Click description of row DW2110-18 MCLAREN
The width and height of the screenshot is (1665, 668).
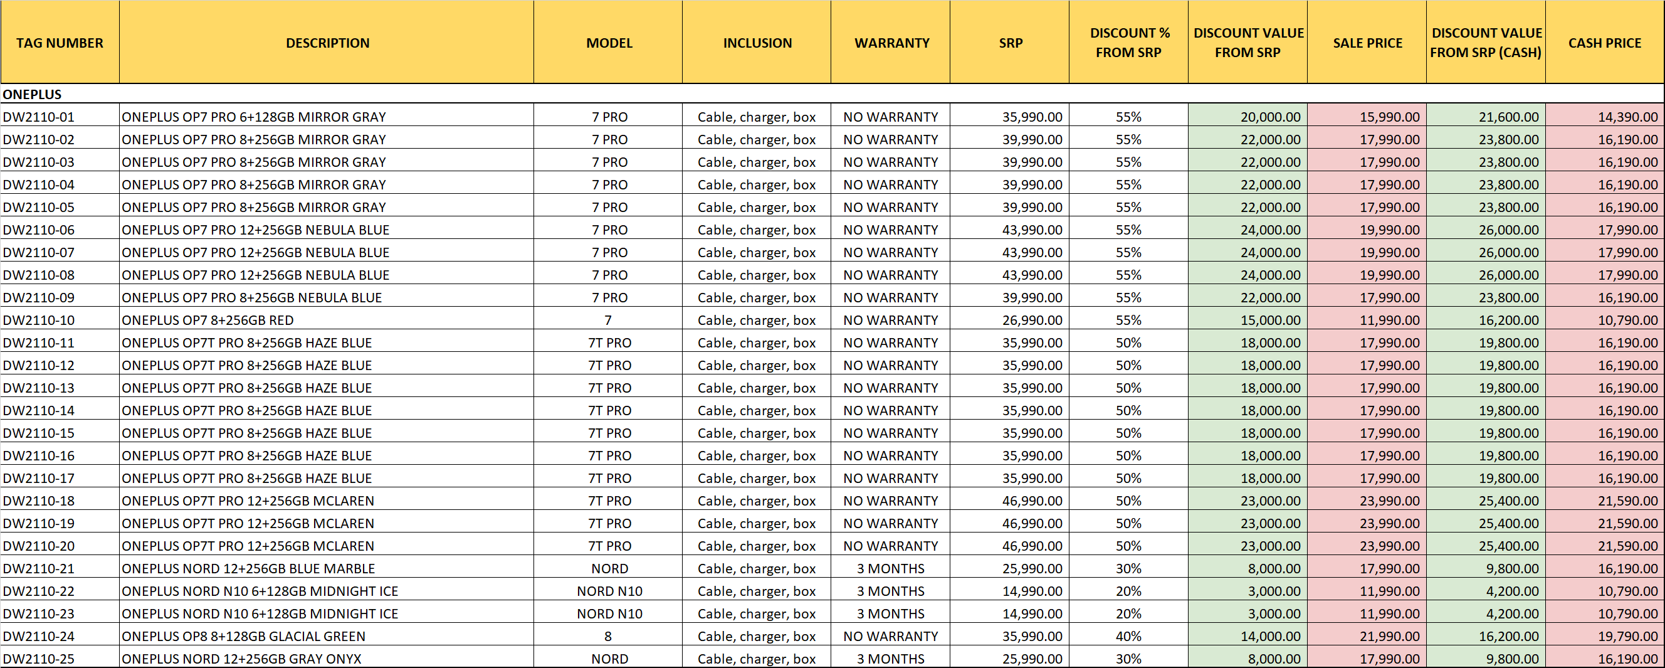click(327, 501)
